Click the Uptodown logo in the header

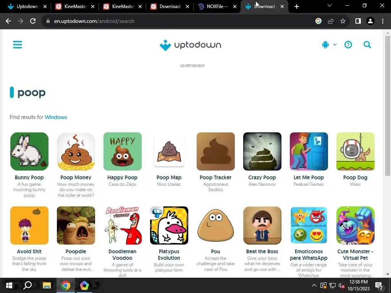pyautogui.click(x=190, y=45)
